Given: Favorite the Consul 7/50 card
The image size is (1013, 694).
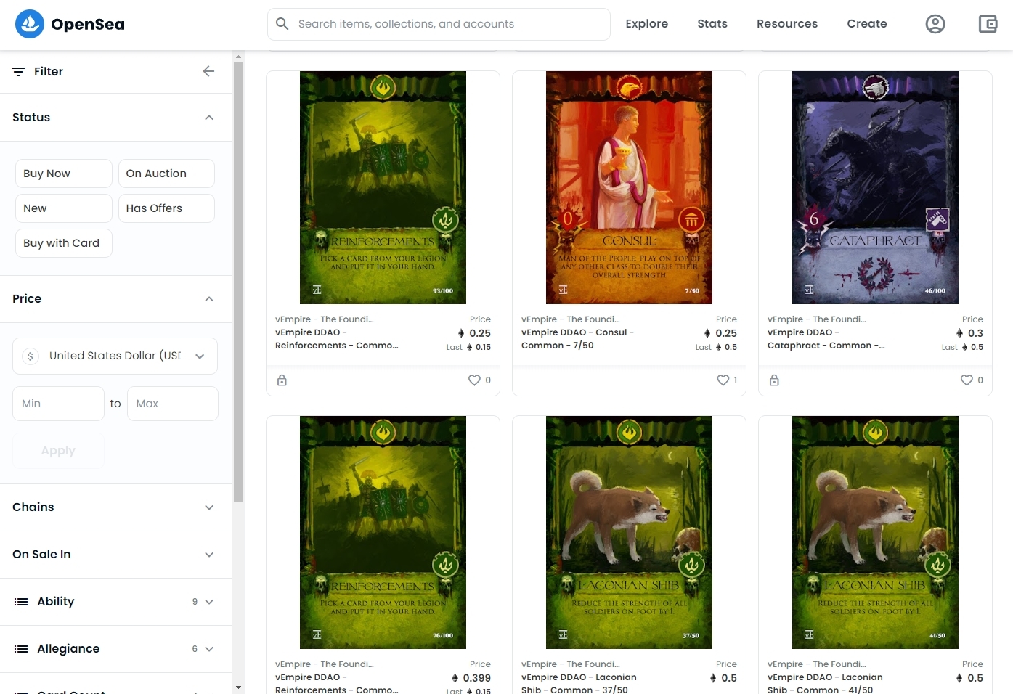Looking at the screenshot, I should [723, 380].
